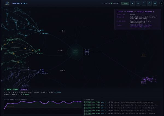Click the QUANTA tag beside AXON FIRED
This screenshot has height=116, width=164.
coord(24,89)
